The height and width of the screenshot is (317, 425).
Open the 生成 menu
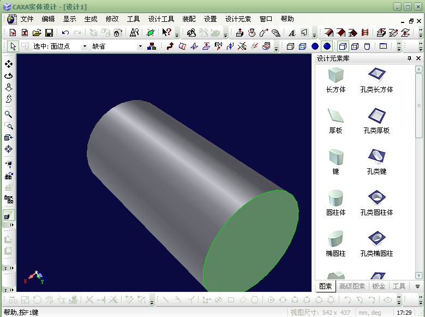(91, 19)
